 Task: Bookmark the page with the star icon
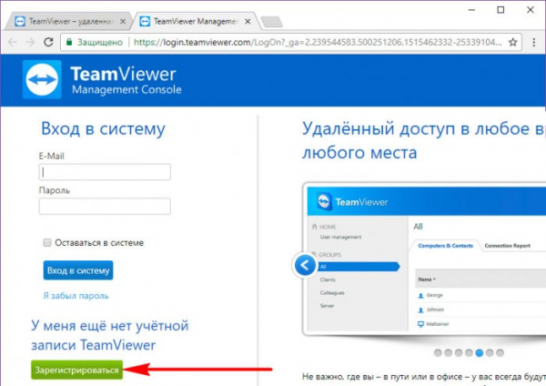coord(512,42)
